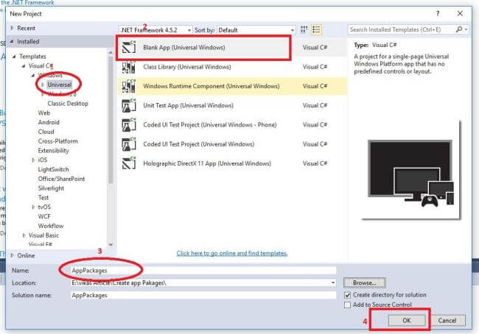The width and height of the screenshot is (479, 334).
Task: Open the search options dropdown arrow
Action: (466, 29)
